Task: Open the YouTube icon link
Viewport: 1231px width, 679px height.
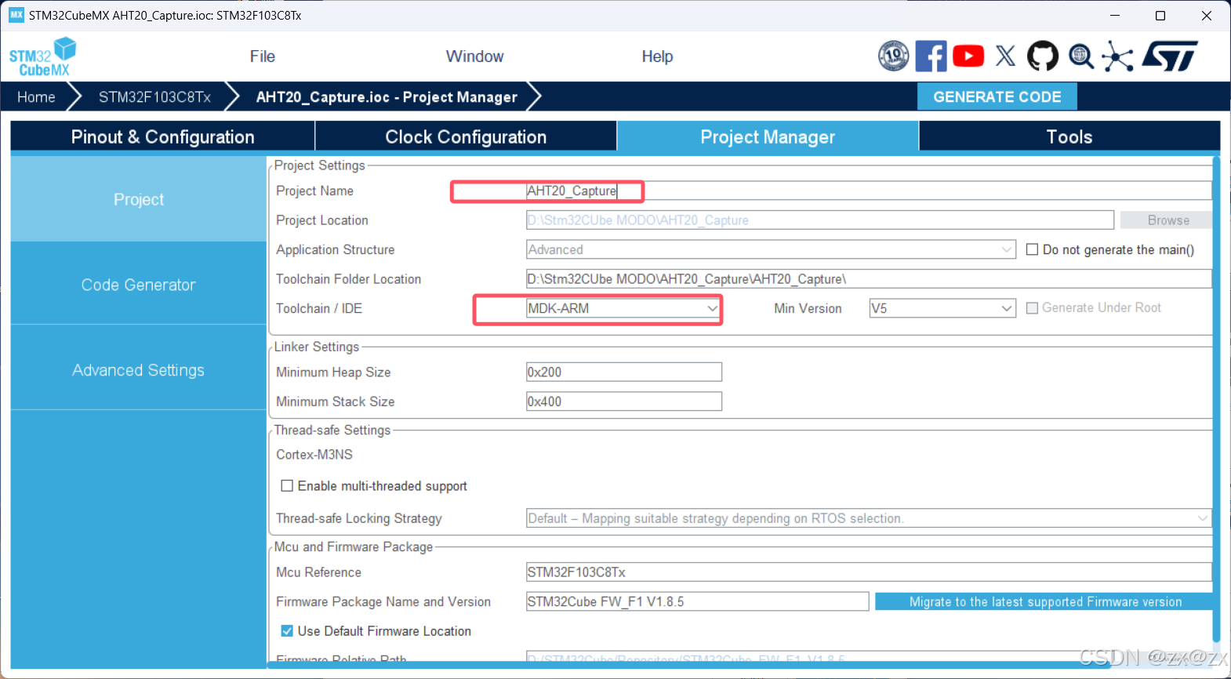Action: [968, 56]
